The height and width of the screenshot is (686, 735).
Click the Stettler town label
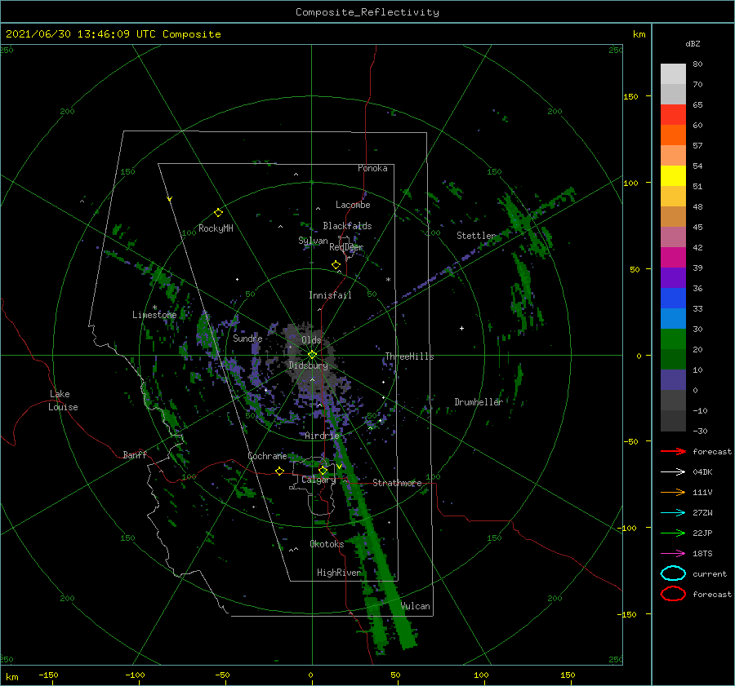click(x=476, y=236)
